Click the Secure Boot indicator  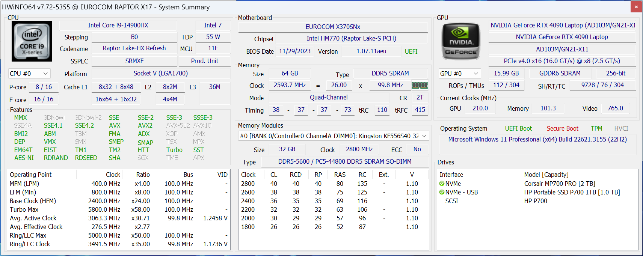(562, 128)
